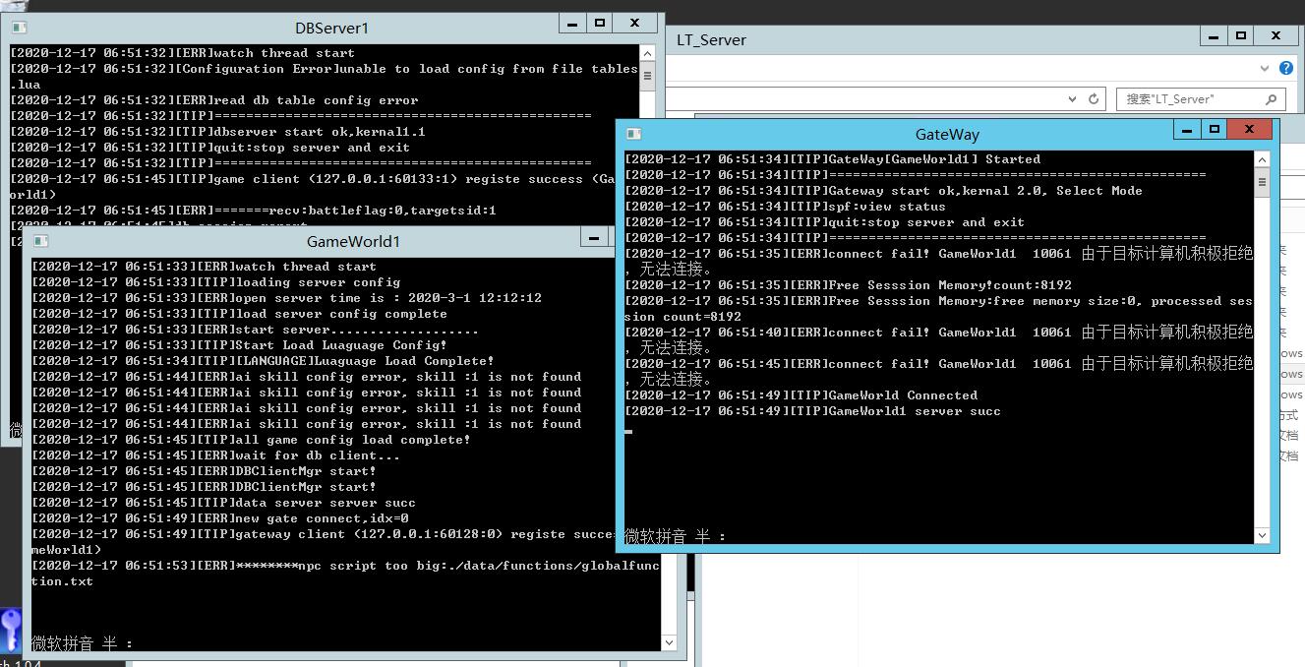Activate the DBServer1 window title bar
The height and width of the screenshot is (667, 1305).
coord(331,28)
